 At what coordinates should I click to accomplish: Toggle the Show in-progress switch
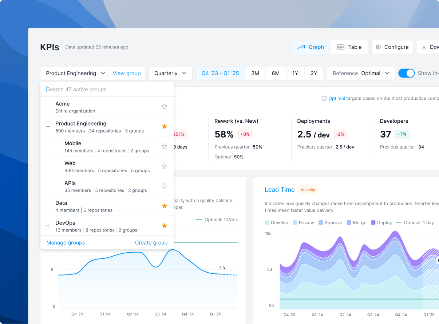pyautogui.click(x=406, y=73)
